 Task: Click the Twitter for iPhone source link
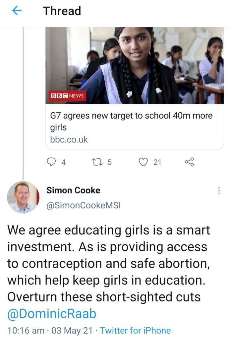click(135, 331)
